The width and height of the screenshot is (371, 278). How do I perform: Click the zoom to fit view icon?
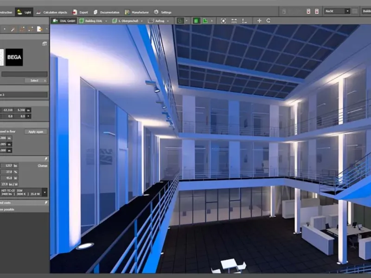tap(223, 21)
